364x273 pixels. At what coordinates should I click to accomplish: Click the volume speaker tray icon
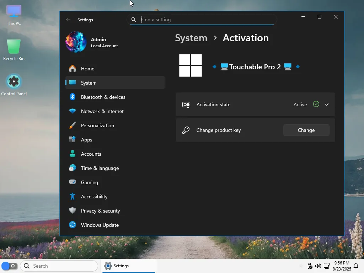(x=318, y=266)
